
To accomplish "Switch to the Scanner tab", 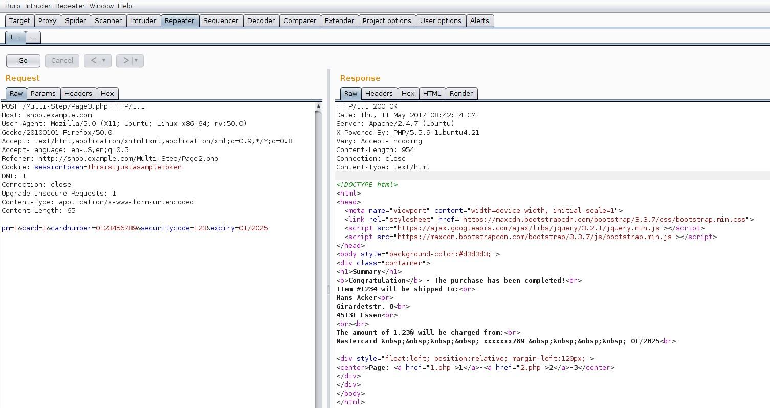I will click(x=108, y=21).
